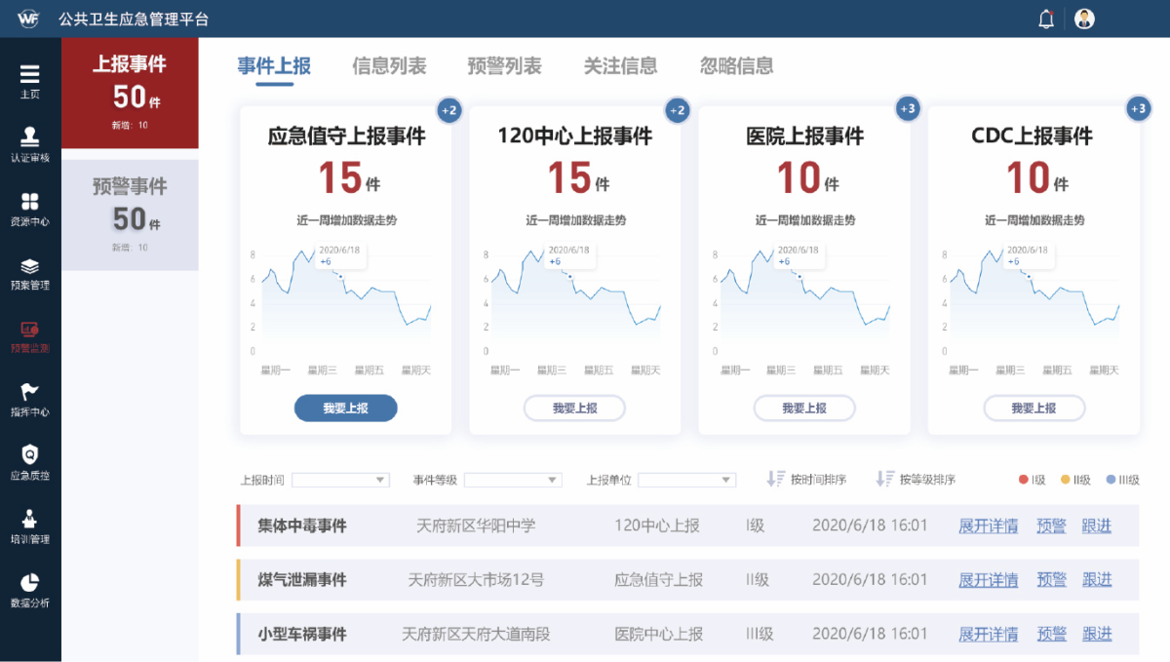Viewport: 1170px width, 662px height.
Task: Expand the 事件等级 dropdown
Action: pyautogui.click(x=512, y=480)
